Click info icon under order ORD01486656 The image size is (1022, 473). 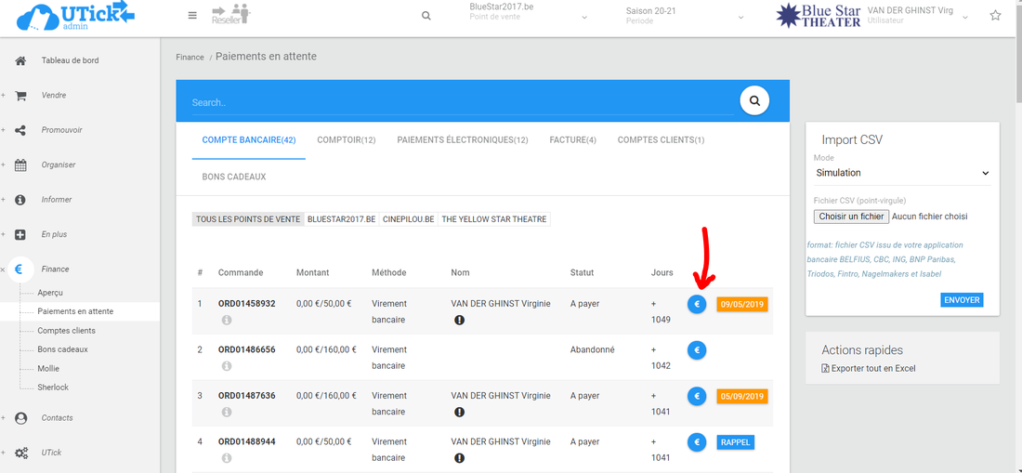pos(227,366)
